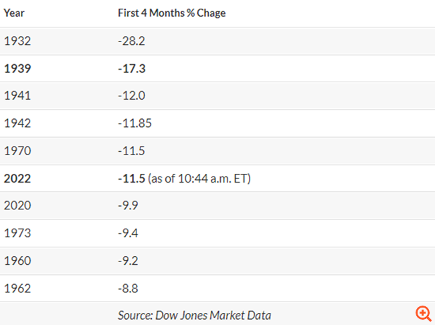435x325 pixels.
Task: Select the 2020 year cell
Action: point(17,205)
